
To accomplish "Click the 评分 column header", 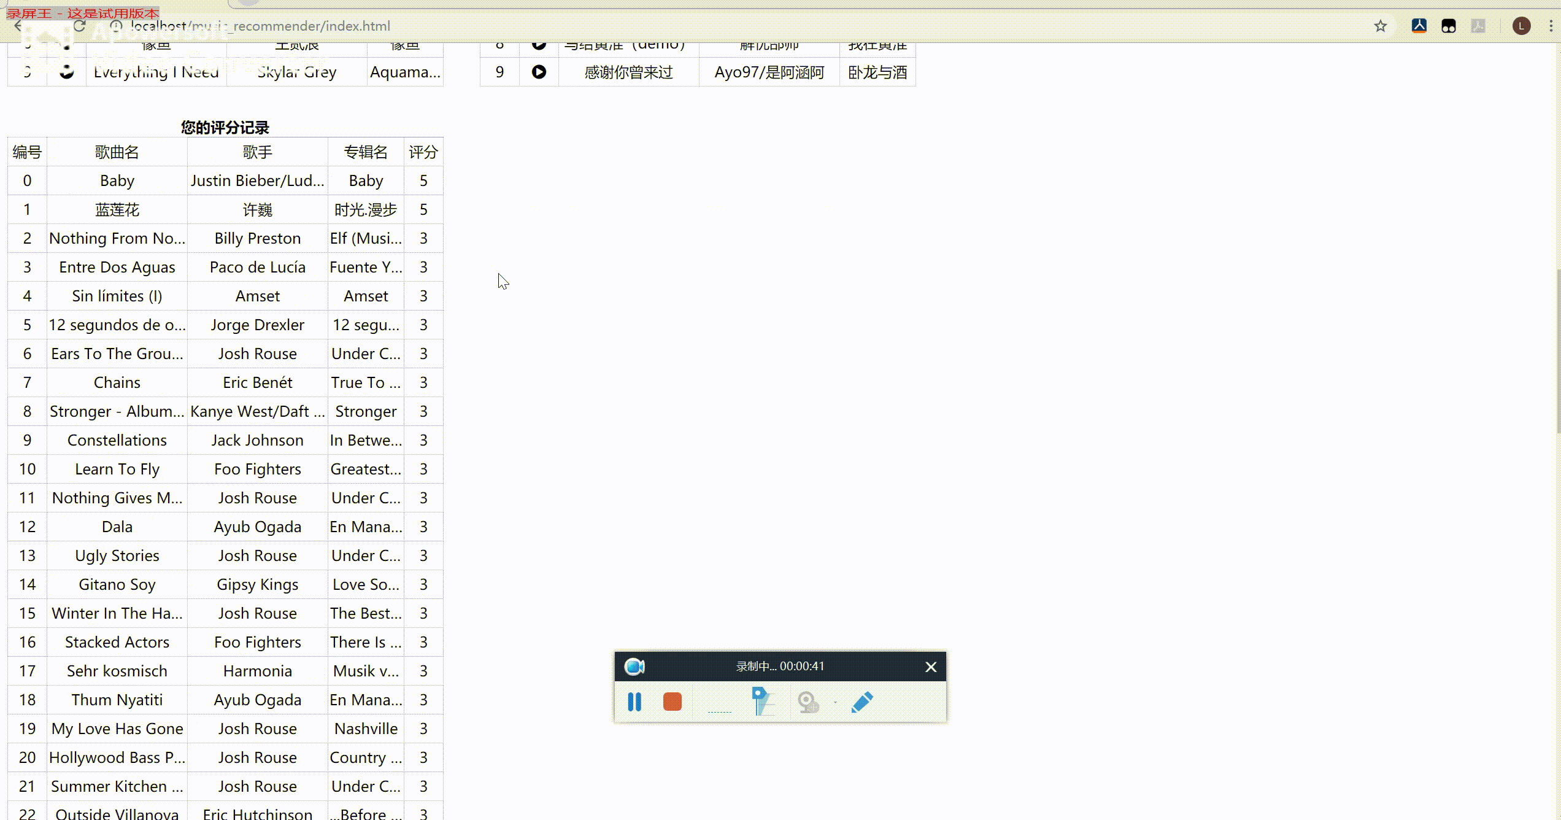I will (423, 152).
